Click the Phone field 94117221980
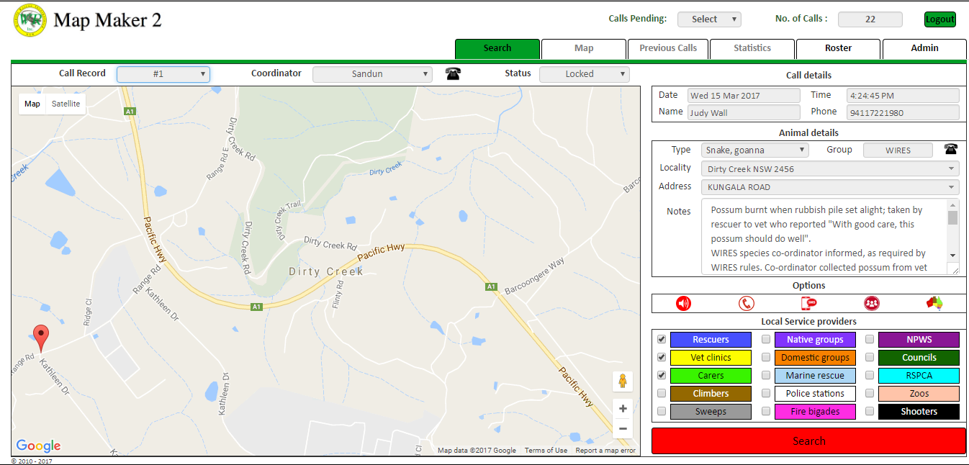Viewport: 969px width, 465px height. pyautogui.click(x=903, y=112)
